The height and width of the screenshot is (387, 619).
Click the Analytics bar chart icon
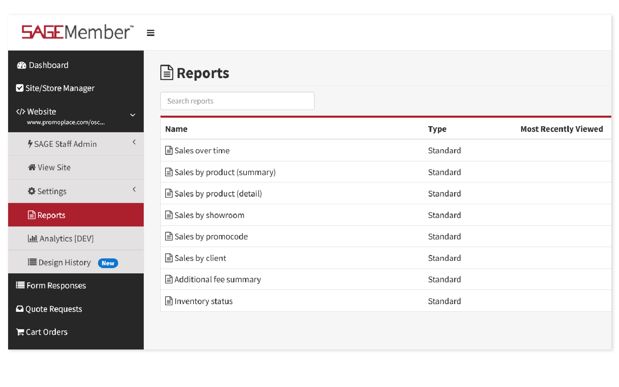pos(32,239)
